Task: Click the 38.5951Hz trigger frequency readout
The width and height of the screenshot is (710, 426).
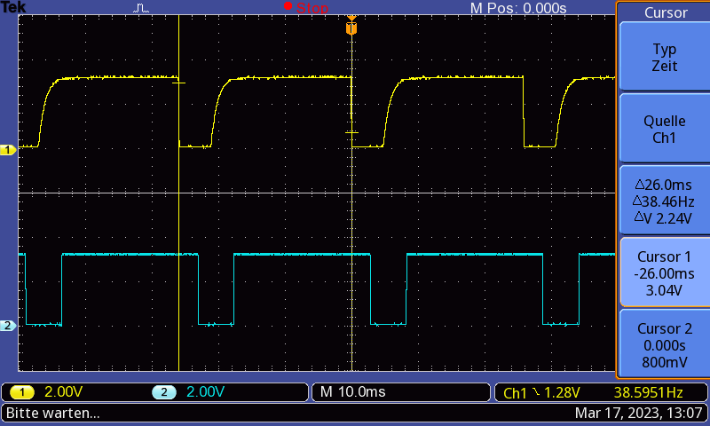Action: [648, 392]
